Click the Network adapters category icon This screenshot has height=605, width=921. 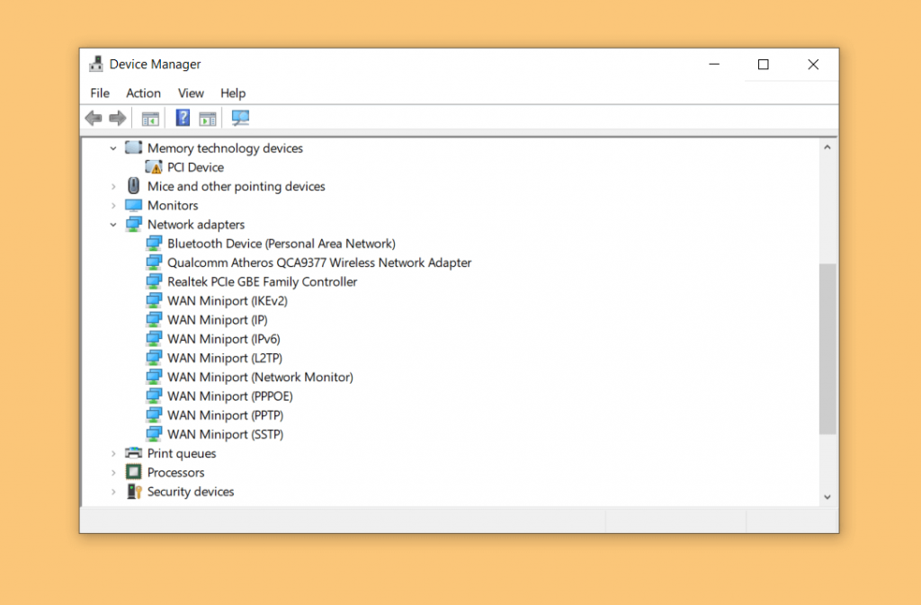tap(133, 224)
